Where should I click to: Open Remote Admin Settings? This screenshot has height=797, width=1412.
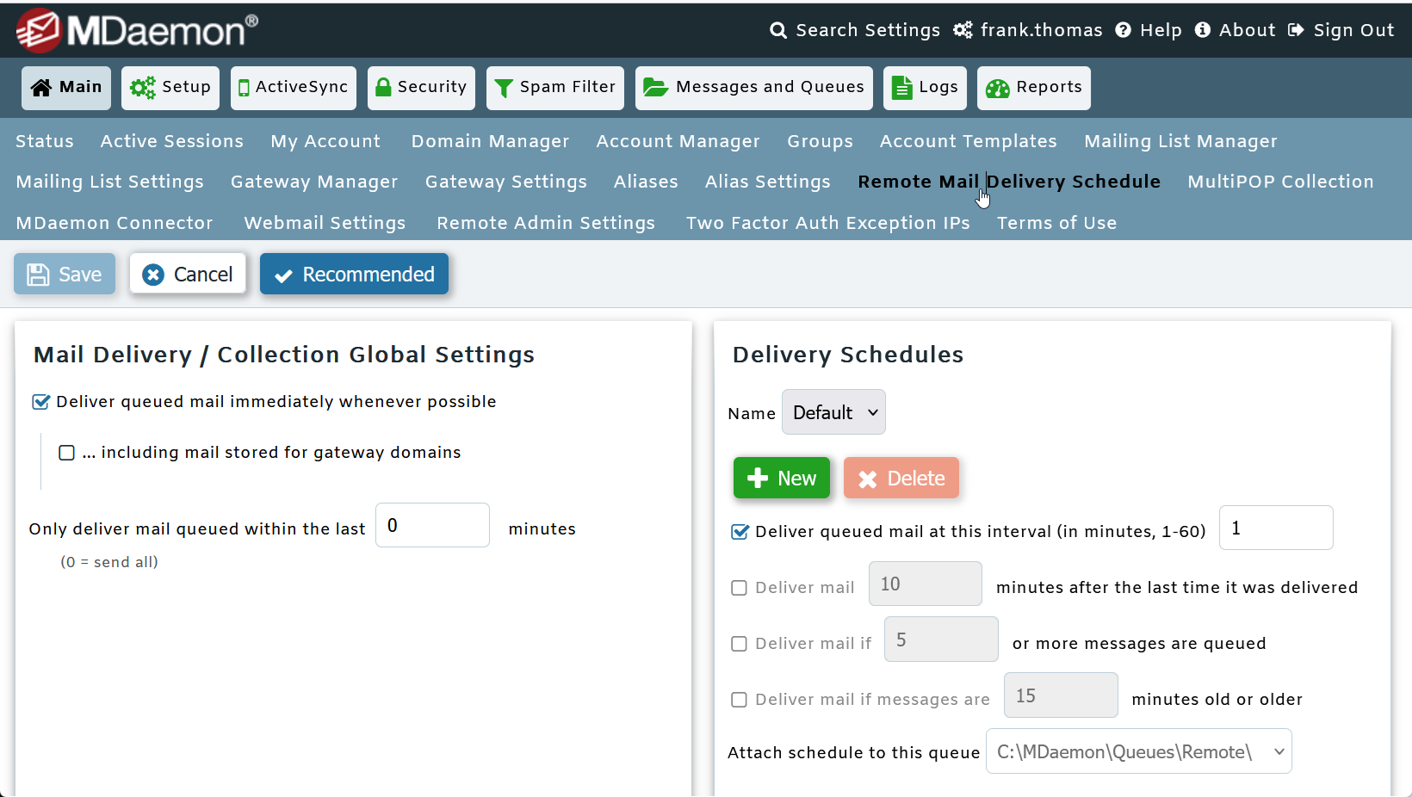[546, 223]
